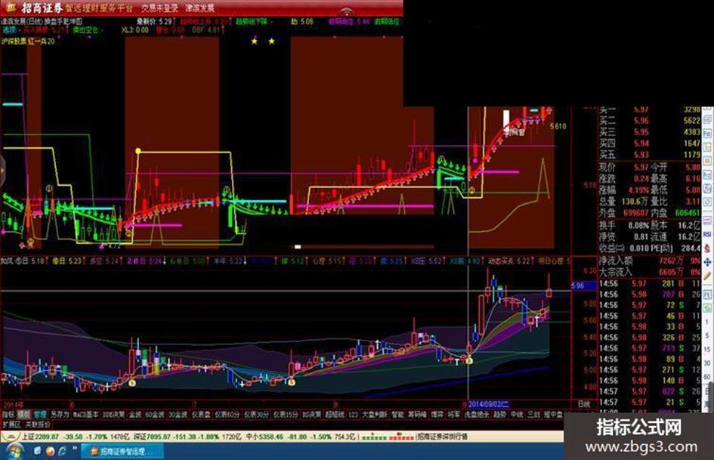Click 招商证券深圳行情 in the status bar

point(443,437)
